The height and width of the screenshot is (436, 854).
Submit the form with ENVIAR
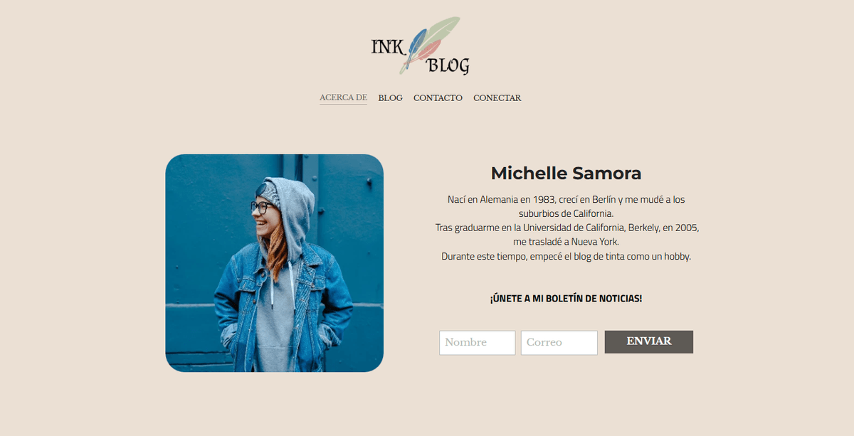coord(649,341)
